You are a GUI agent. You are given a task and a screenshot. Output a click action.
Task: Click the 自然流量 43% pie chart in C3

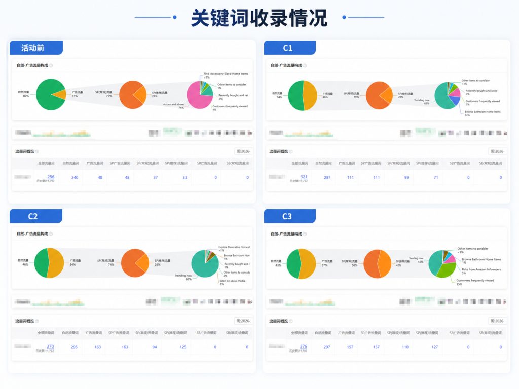point(301,264)
